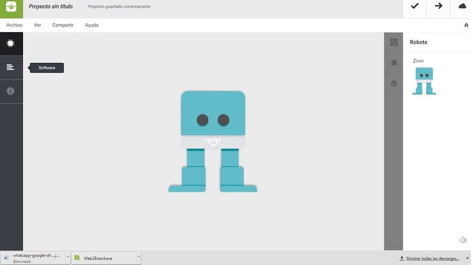Click 'Mostrar todas las descargas' link

coord(432,258)
